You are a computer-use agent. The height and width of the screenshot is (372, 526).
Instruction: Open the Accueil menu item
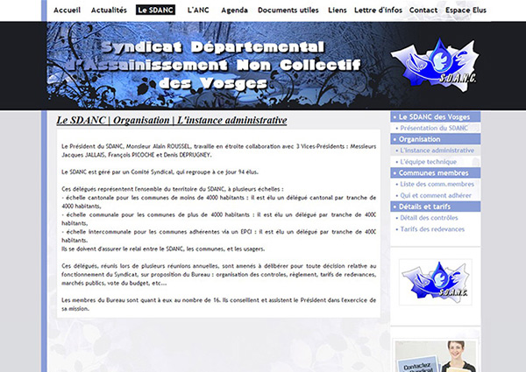[x=68, y=10]
